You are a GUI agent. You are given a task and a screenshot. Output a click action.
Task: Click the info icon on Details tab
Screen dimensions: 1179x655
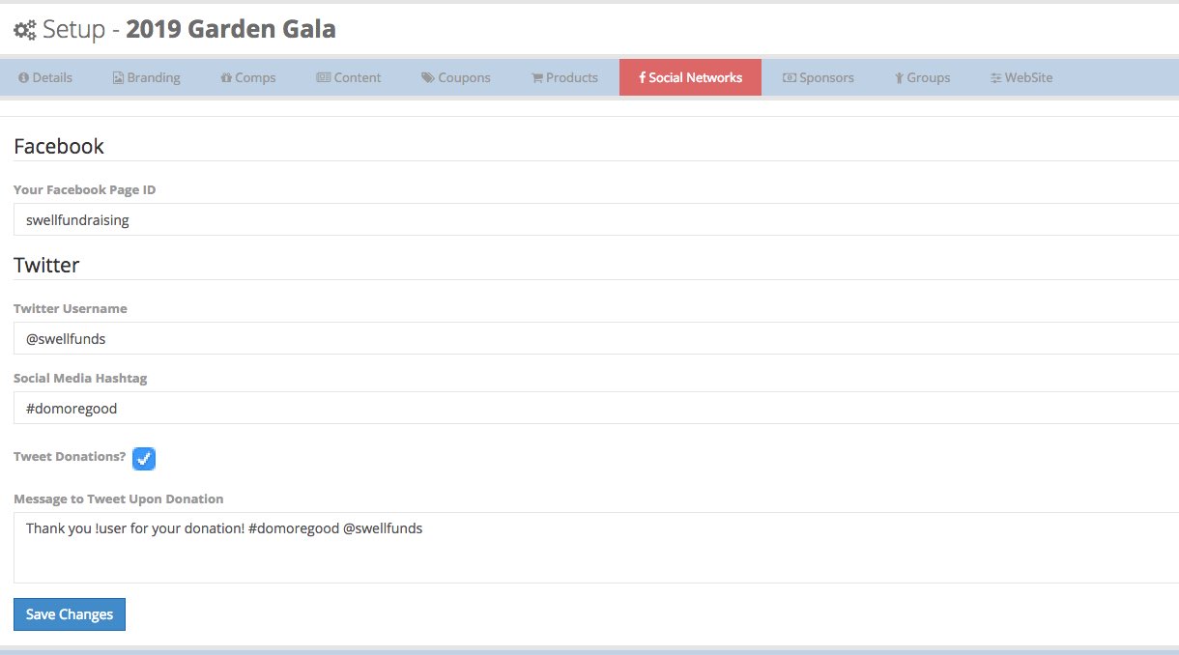coord(23,78)
